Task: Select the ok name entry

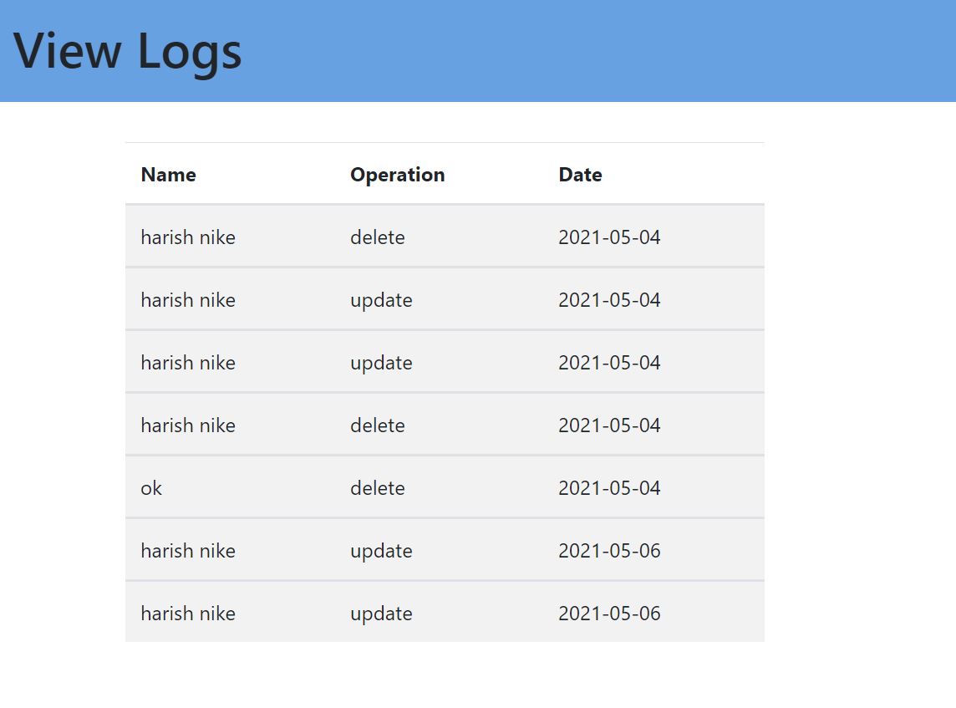Action: point(150,488)
